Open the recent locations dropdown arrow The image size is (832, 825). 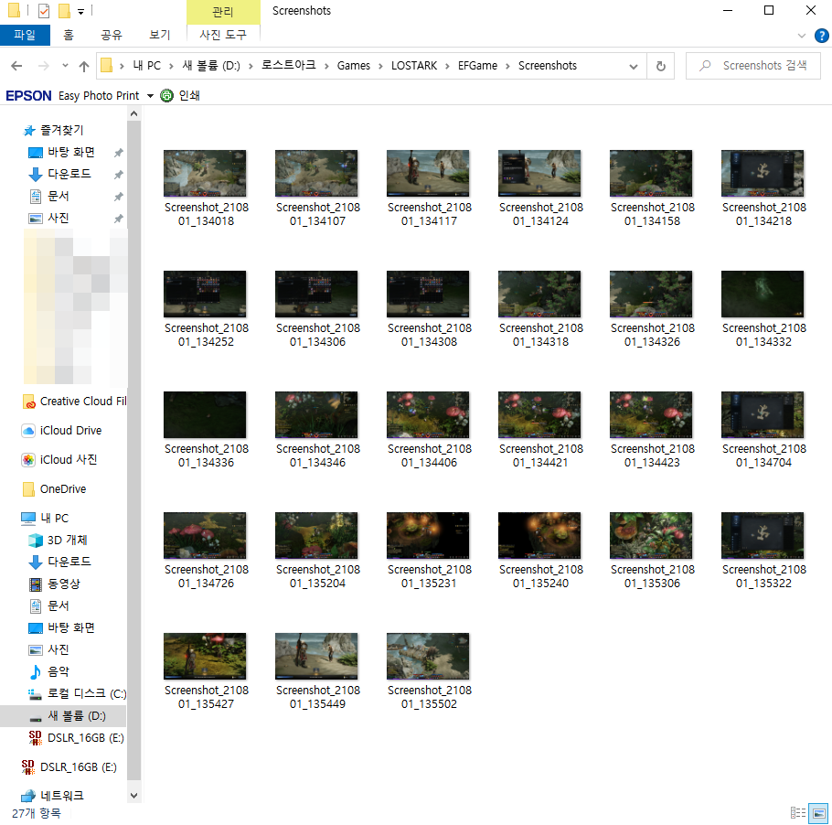[65, 65]
